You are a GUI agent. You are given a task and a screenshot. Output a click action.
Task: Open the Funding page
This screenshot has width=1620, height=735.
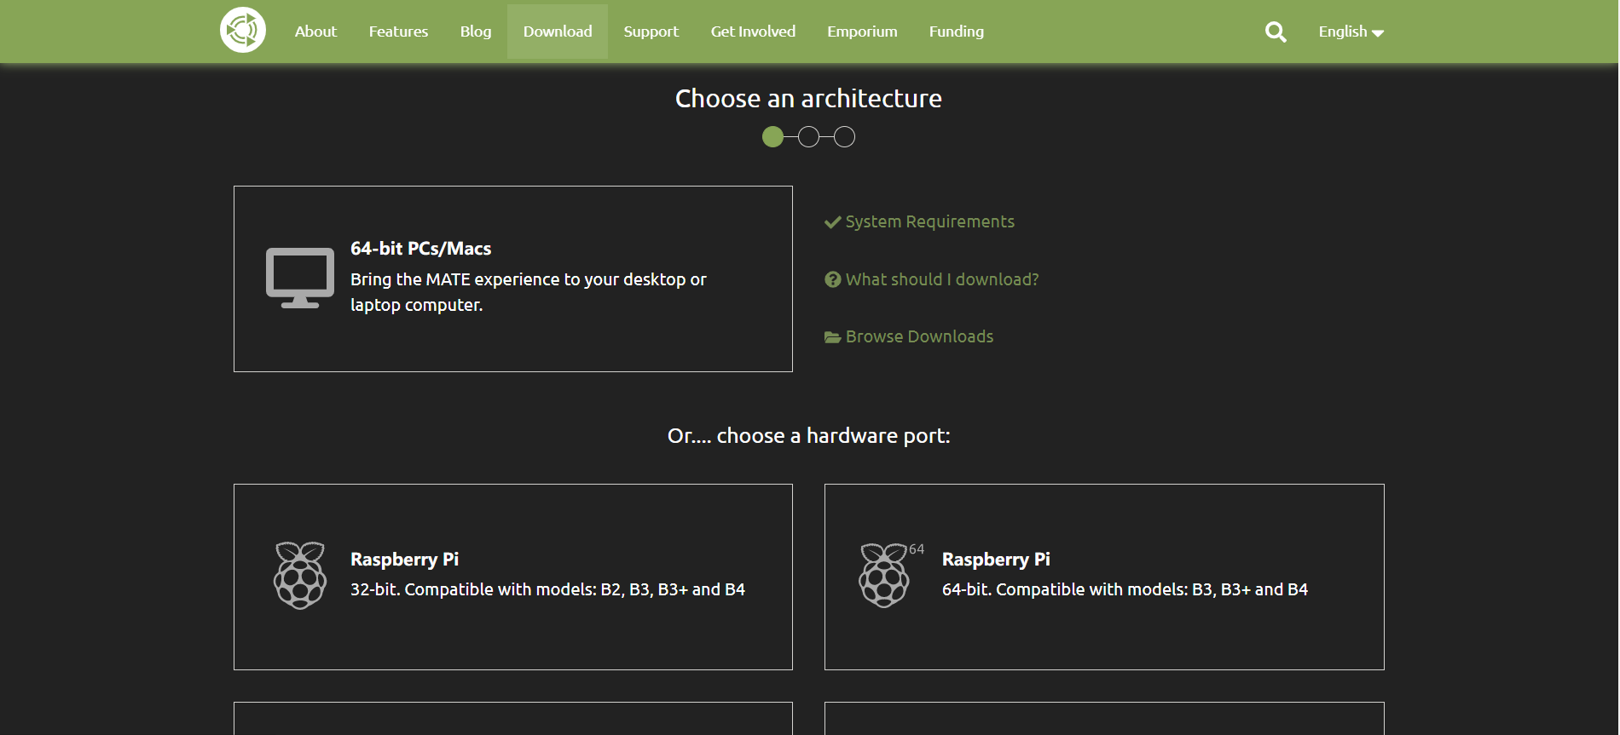click(957, 32)
